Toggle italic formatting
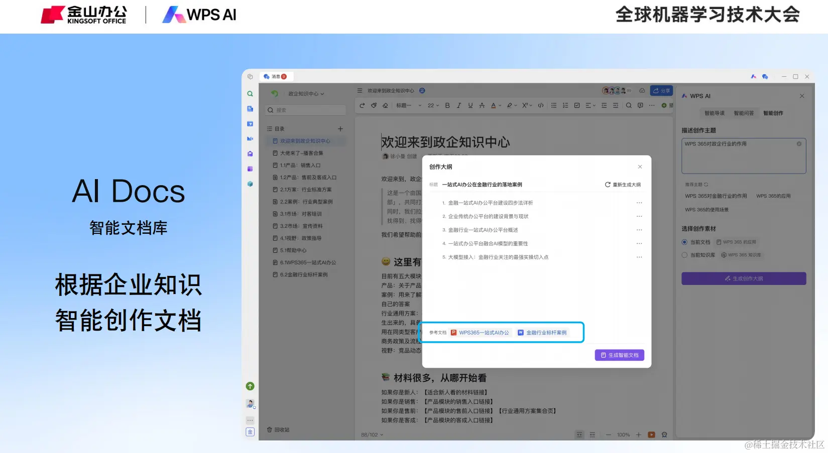The image size is (828, 453). (x=459, y=105)
